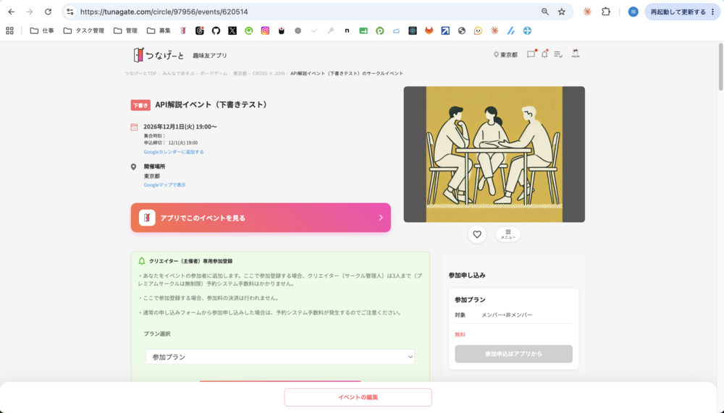
Task: Click the event illustration thumbnail
Action: tap(494, 154)
